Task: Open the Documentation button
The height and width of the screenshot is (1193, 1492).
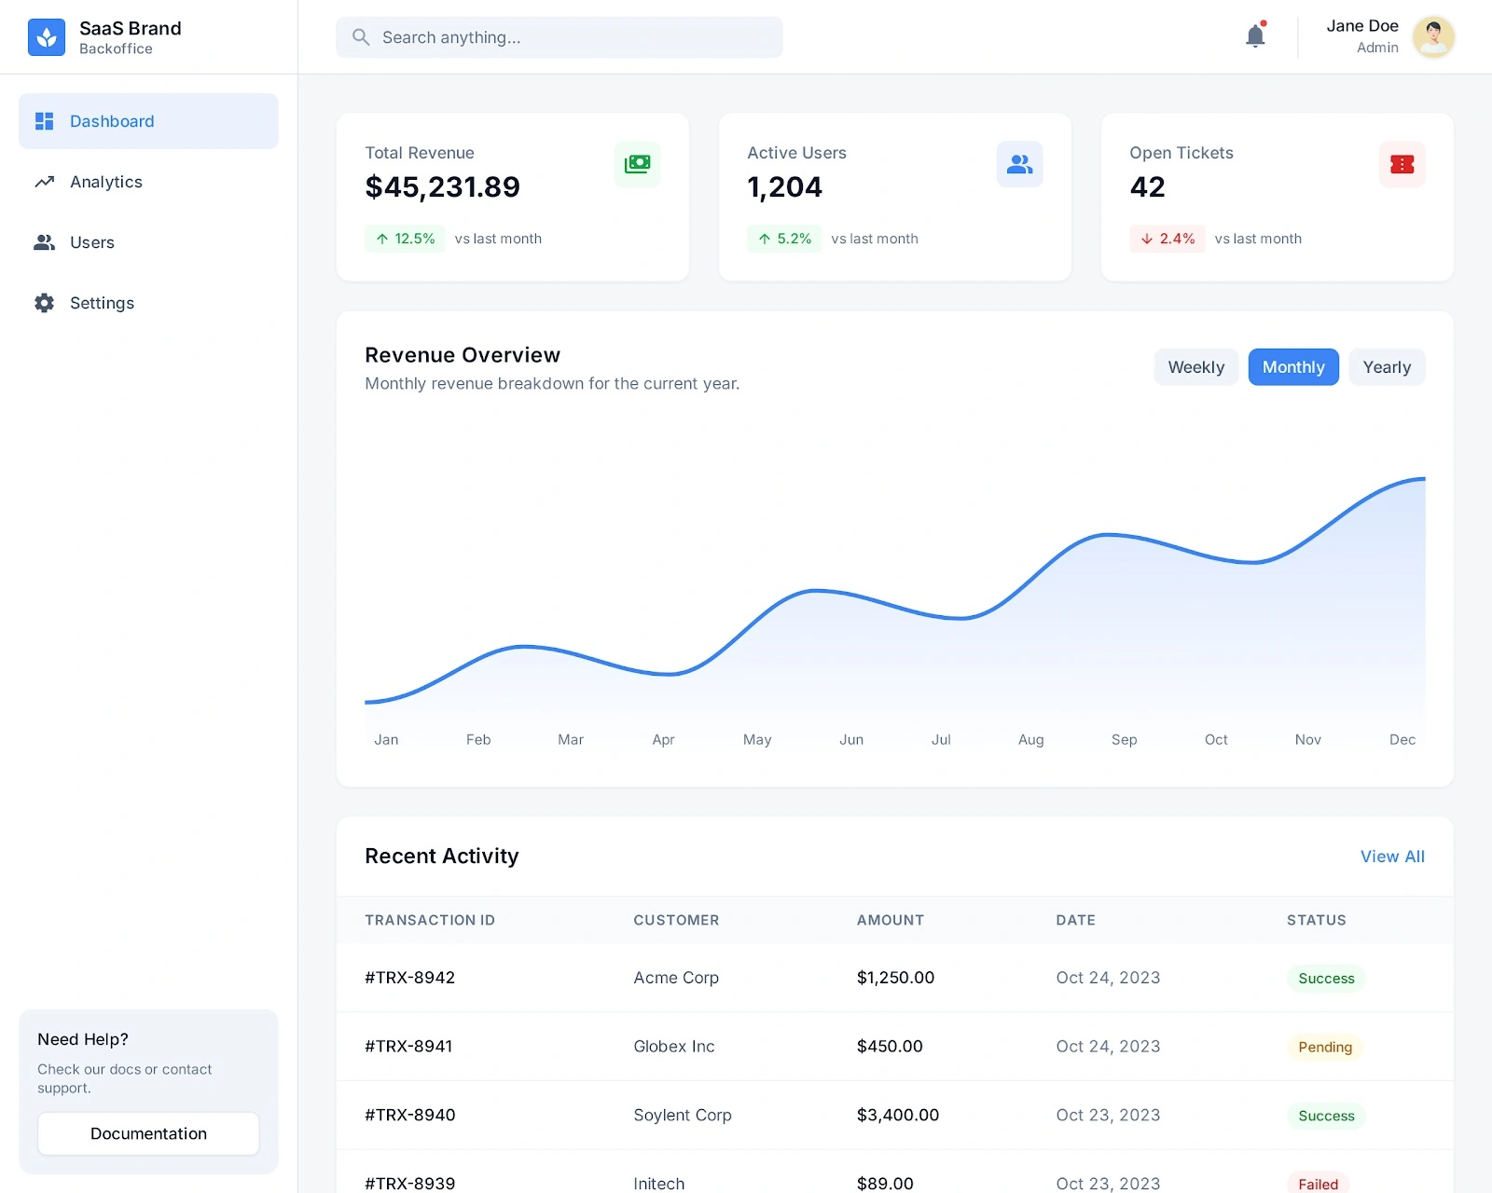Action: pyautogui.click(x=148, y=1133)
